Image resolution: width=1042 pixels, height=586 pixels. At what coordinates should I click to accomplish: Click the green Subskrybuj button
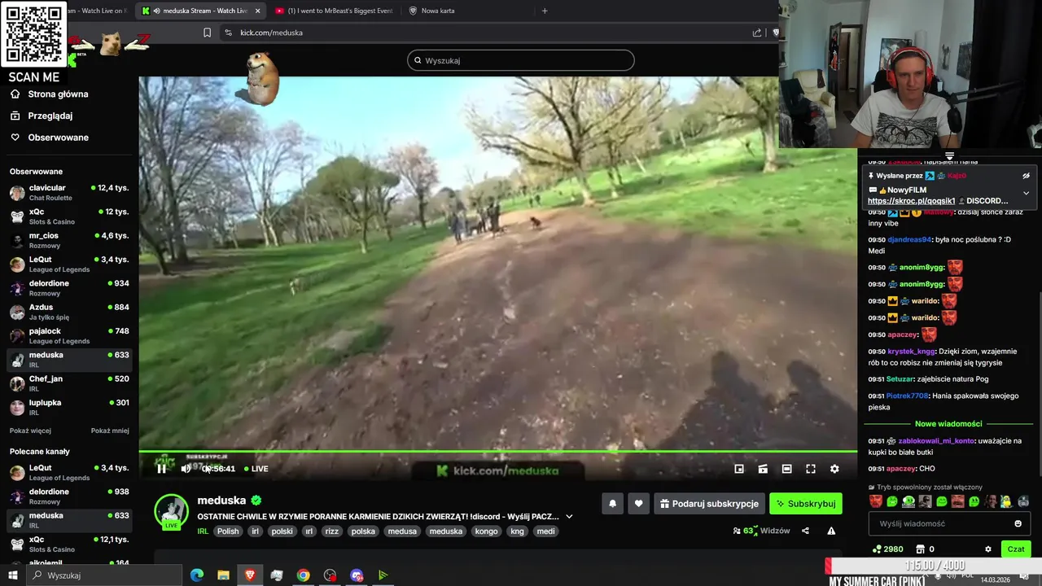pos(806,504)
